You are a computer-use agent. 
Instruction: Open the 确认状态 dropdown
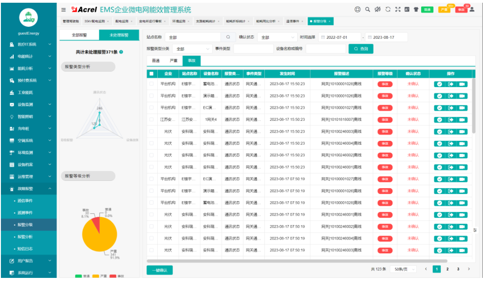coord(277,37)
